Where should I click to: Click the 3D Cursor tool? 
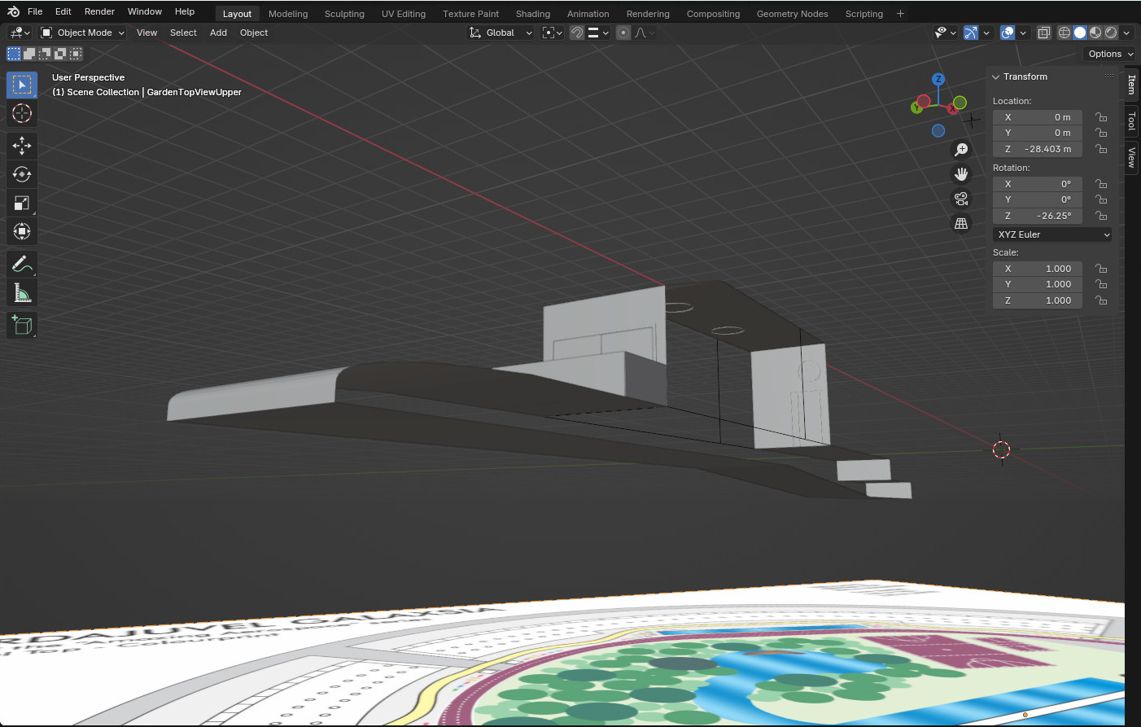tap(22, 113)
